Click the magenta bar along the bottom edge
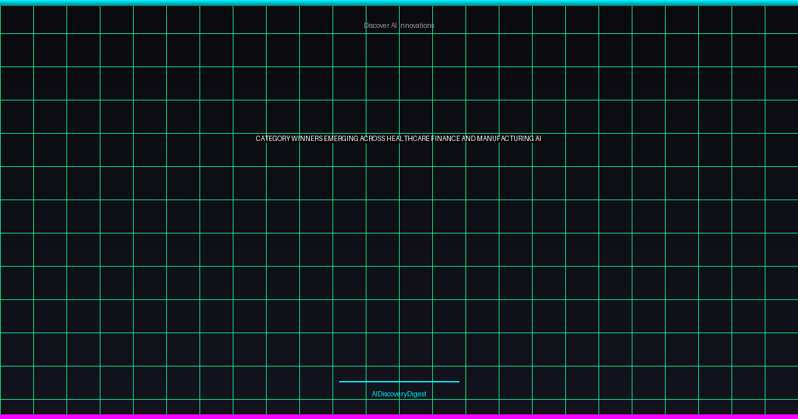This screenshot has height=419, width=798. [x=399, y=416]
